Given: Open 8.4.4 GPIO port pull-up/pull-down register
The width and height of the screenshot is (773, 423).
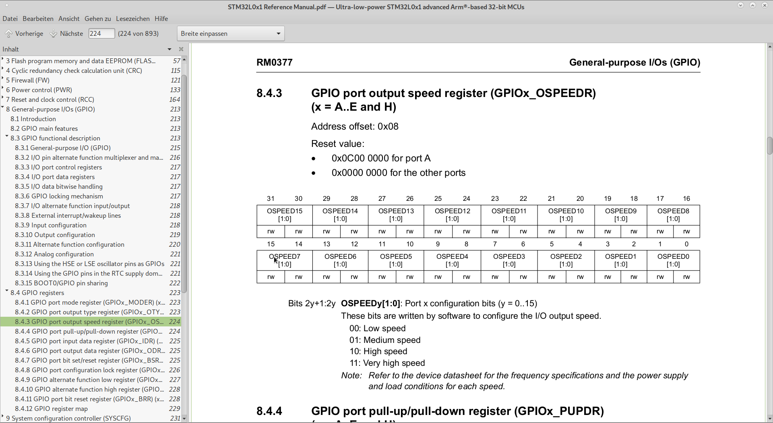Looking at the screenshot, I should point(91,331).
